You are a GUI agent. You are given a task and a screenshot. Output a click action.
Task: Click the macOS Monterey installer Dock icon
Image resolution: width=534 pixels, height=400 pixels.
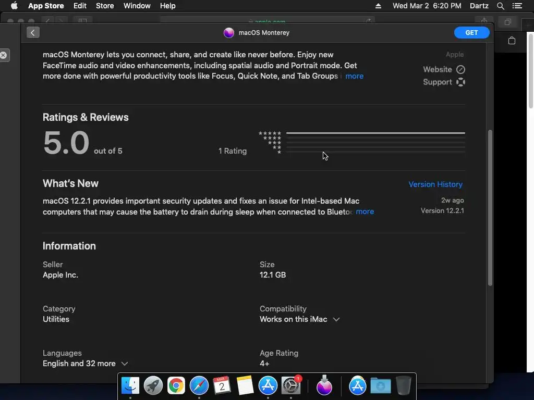pyautogui.click(x=324, y=386)
